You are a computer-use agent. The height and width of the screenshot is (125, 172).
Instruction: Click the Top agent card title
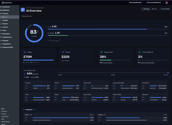click(145, 94)
